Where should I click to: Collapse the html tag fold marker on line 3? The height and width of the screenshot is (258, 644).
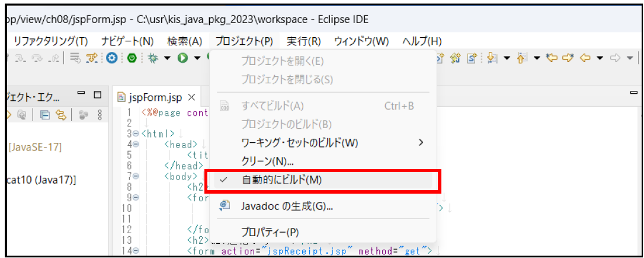[136, 133]
